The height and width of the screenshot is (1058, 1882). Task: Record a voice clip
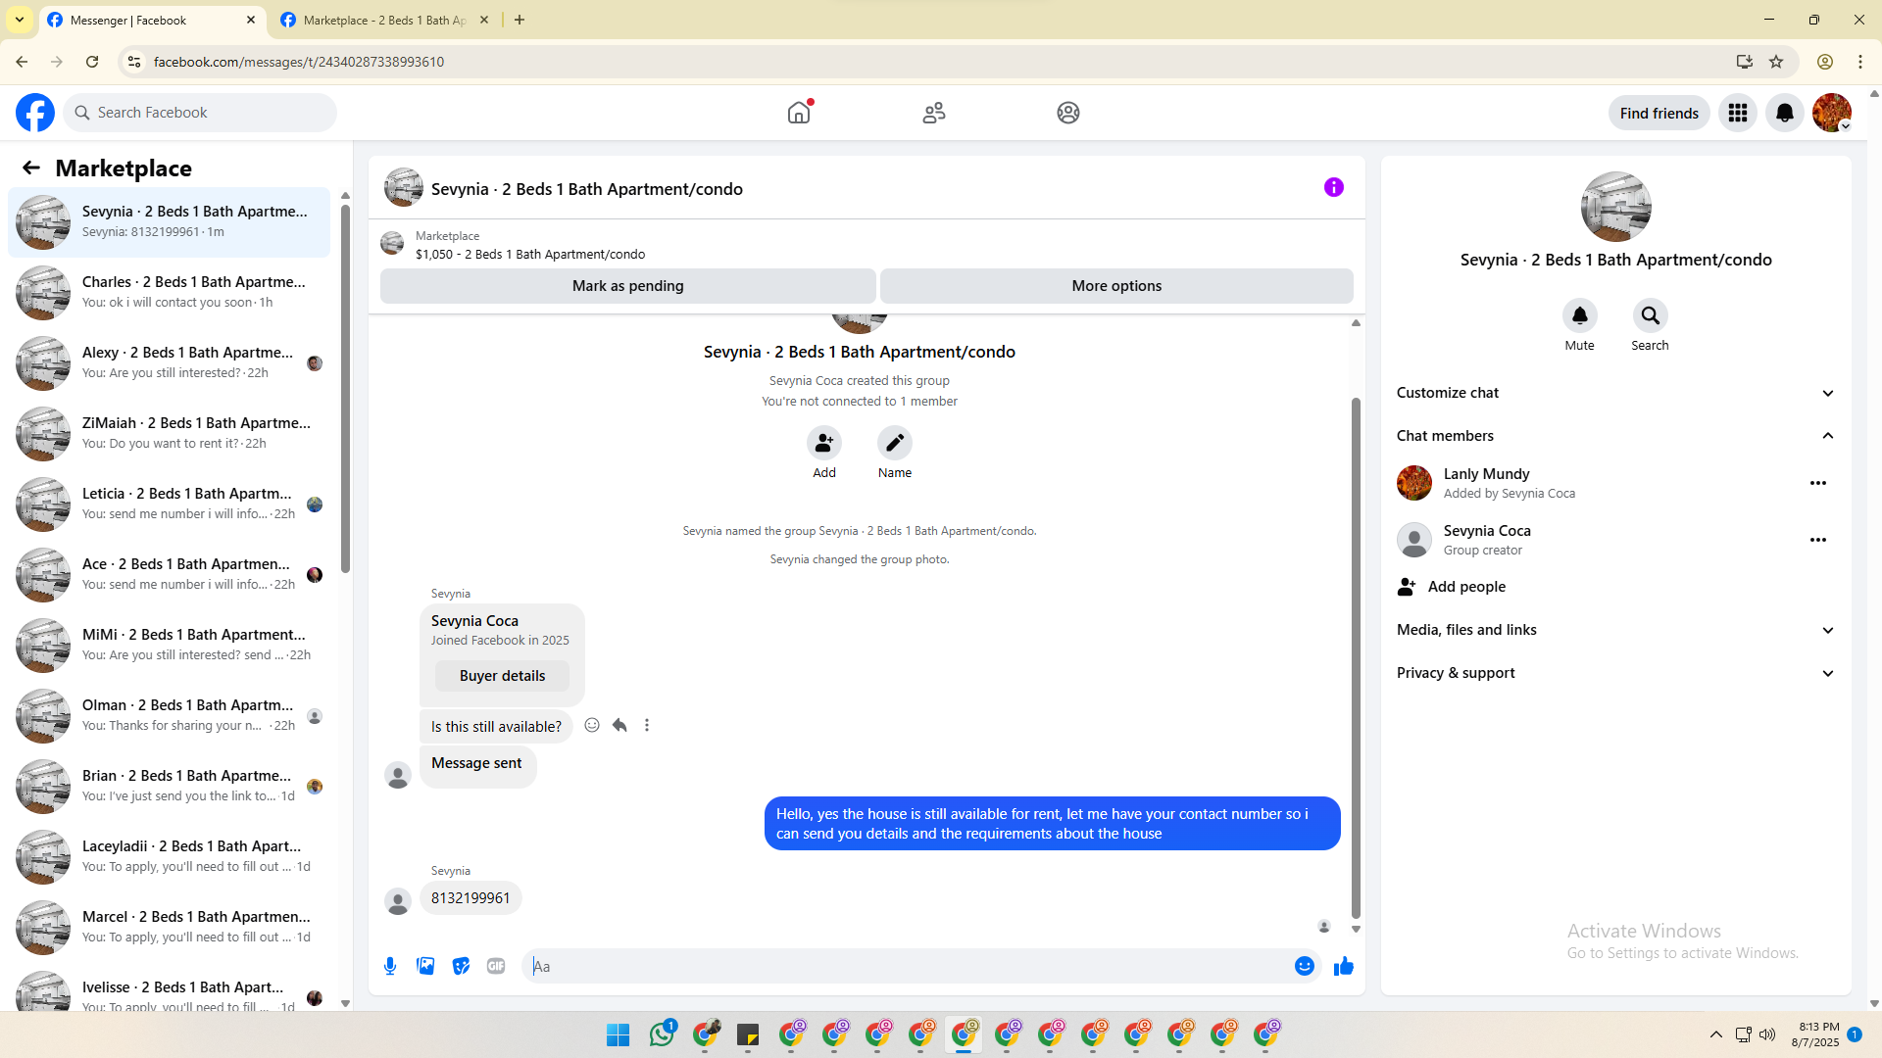pos(390,966)
